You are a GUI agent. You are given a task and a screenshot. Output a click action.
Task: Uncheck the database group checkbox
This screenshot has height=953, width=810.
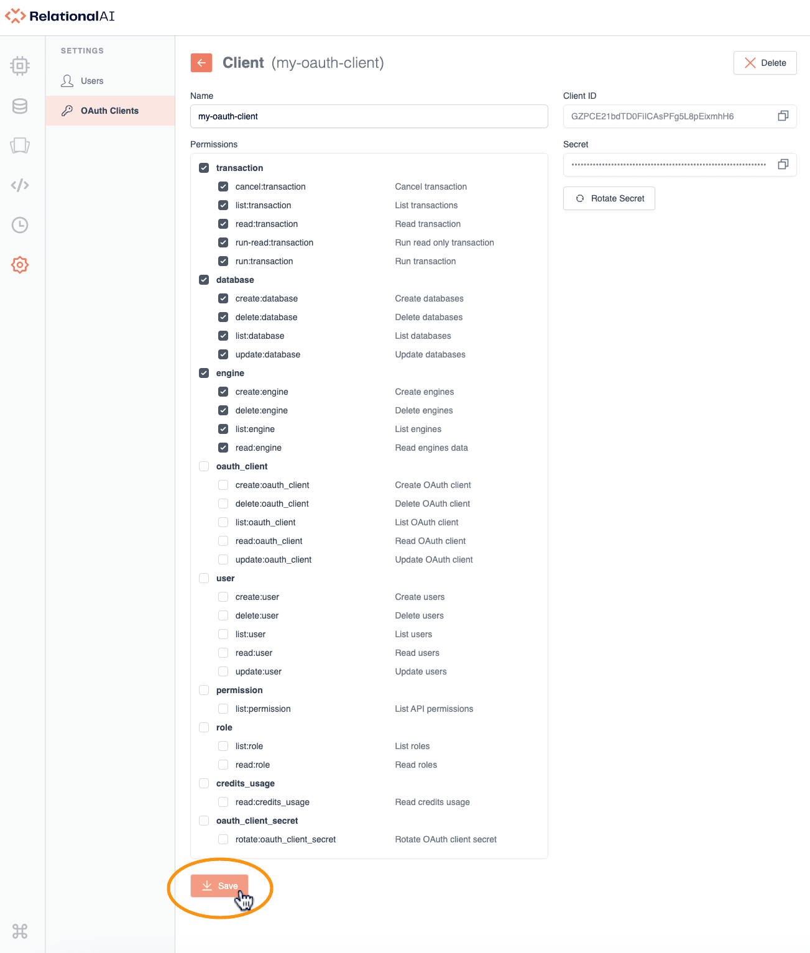click(204, 280)
